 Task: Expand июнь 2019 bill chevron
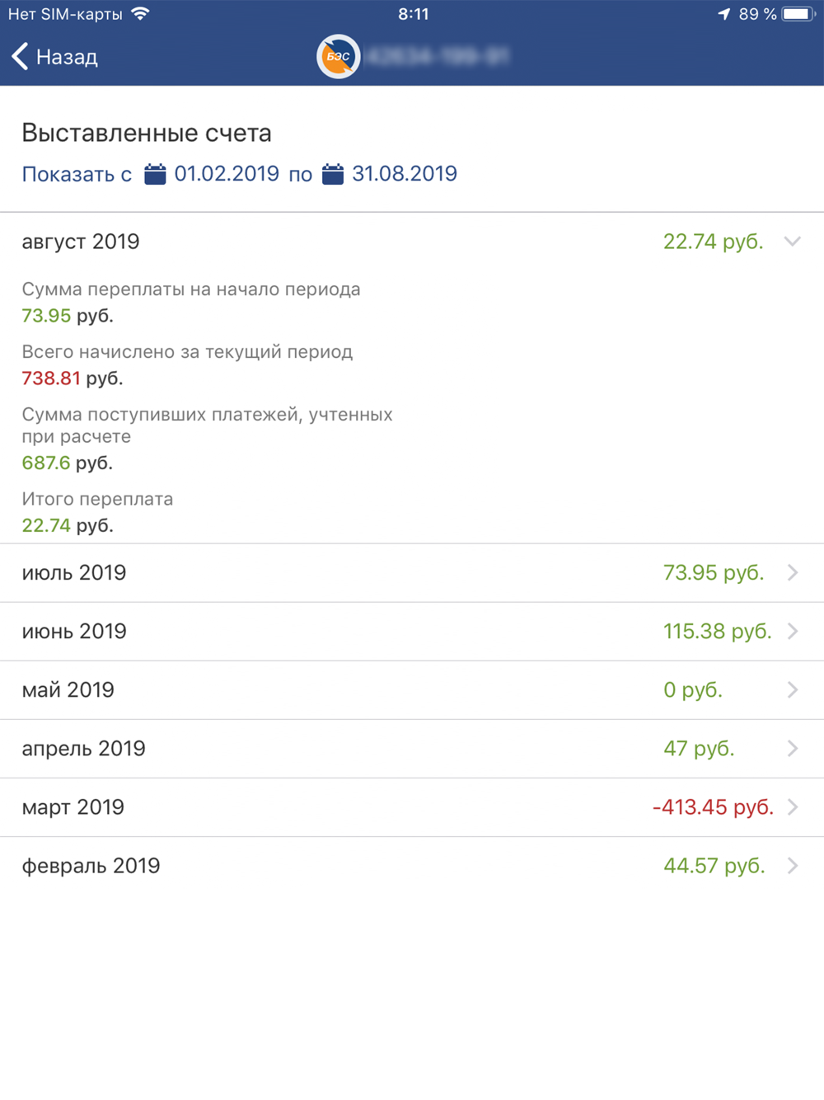point(793,631)
